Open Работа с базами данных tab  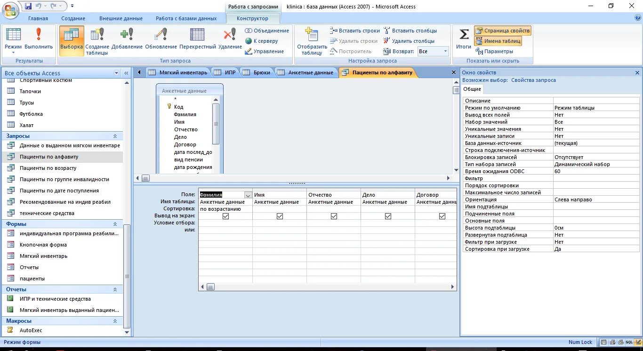[186, 18]
